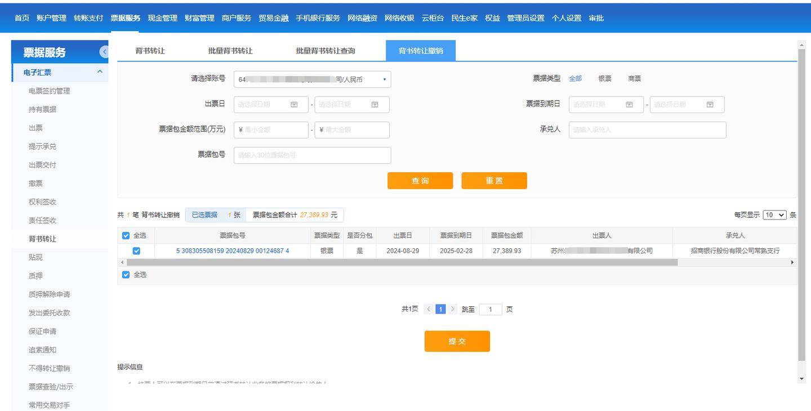Collapse the 票据服务 sidebar with arrow icon

click(x=104, y=52)
